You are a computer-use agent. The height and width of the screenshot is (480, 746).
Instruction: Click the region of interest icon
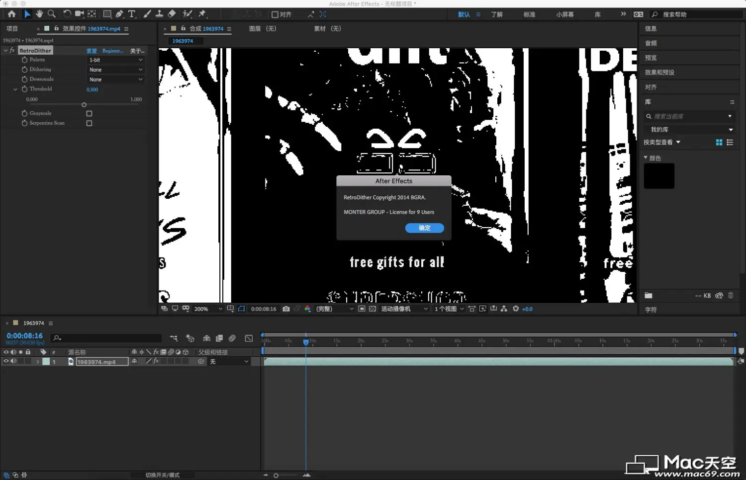pyautogui.click(x=362, y=309)
